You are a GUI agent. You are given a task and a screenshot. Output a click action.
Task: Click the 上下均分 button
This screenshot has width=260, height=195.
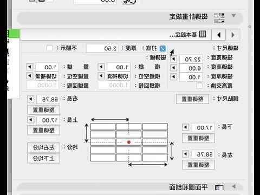pyautogui.click(x=44, y=159)
